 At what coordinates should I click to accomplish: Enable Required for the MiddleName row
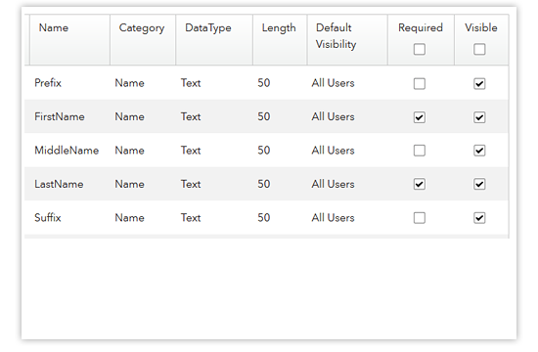tap(420, 151)
